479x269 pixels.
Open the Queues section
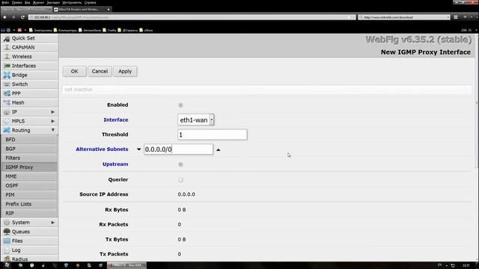(29, 232)
